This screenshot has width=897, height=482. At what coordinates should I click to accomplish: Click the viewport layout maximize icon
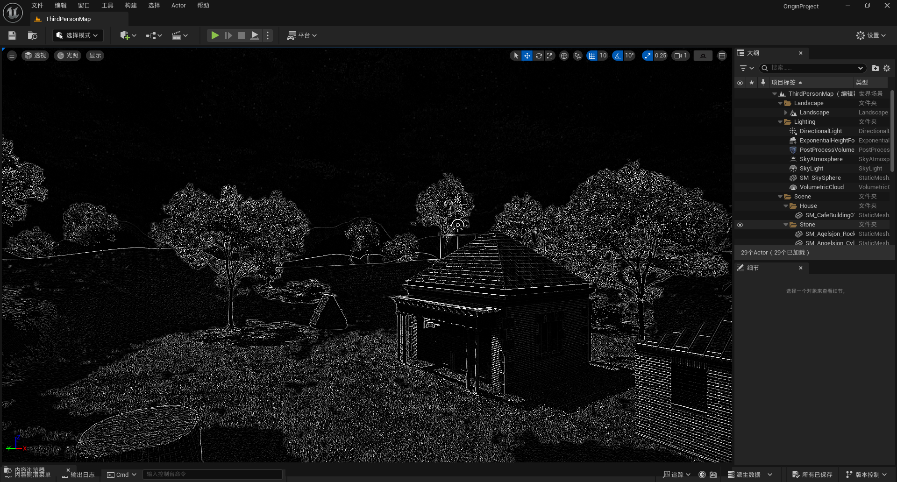722,56
